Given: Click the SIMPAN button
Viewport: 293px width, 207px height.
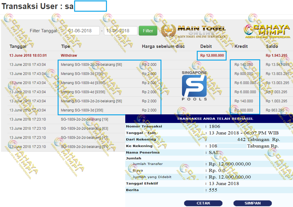Looking at the screenshot, I should 252,203.
